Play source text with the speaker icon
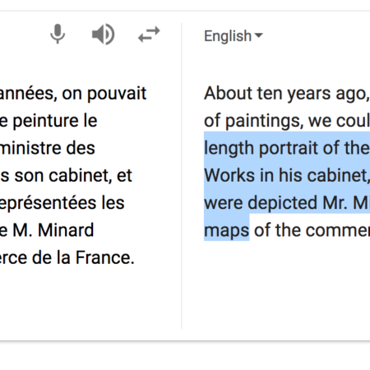 pyautogui.click(x=103, y=35)
